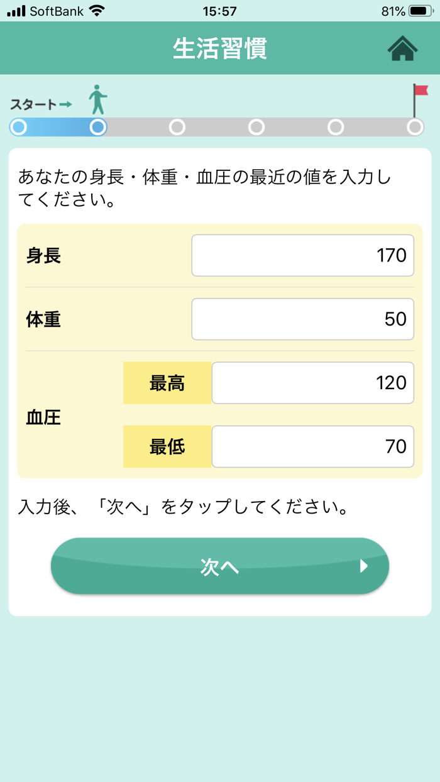The height and width of the screenshot is (782, 440).
Task: Select the second highlighted progress circle
Action: coord(97,127)
